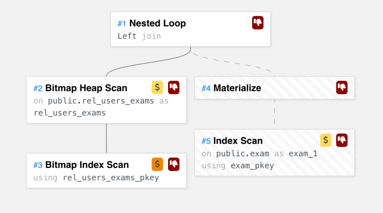The image size is (383, 213).
Task: Click yellow dollar icon on Bitmap Heap Scan
Action: tap(157, 87)
